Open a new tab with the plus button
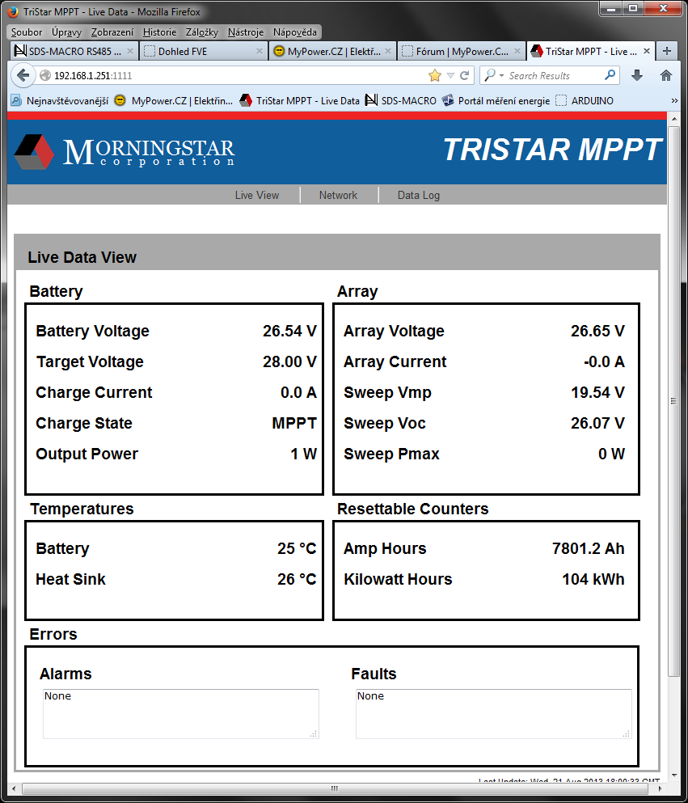Viewport: 688px width, 803px height. pyautogui.click(x=666, y=51)
